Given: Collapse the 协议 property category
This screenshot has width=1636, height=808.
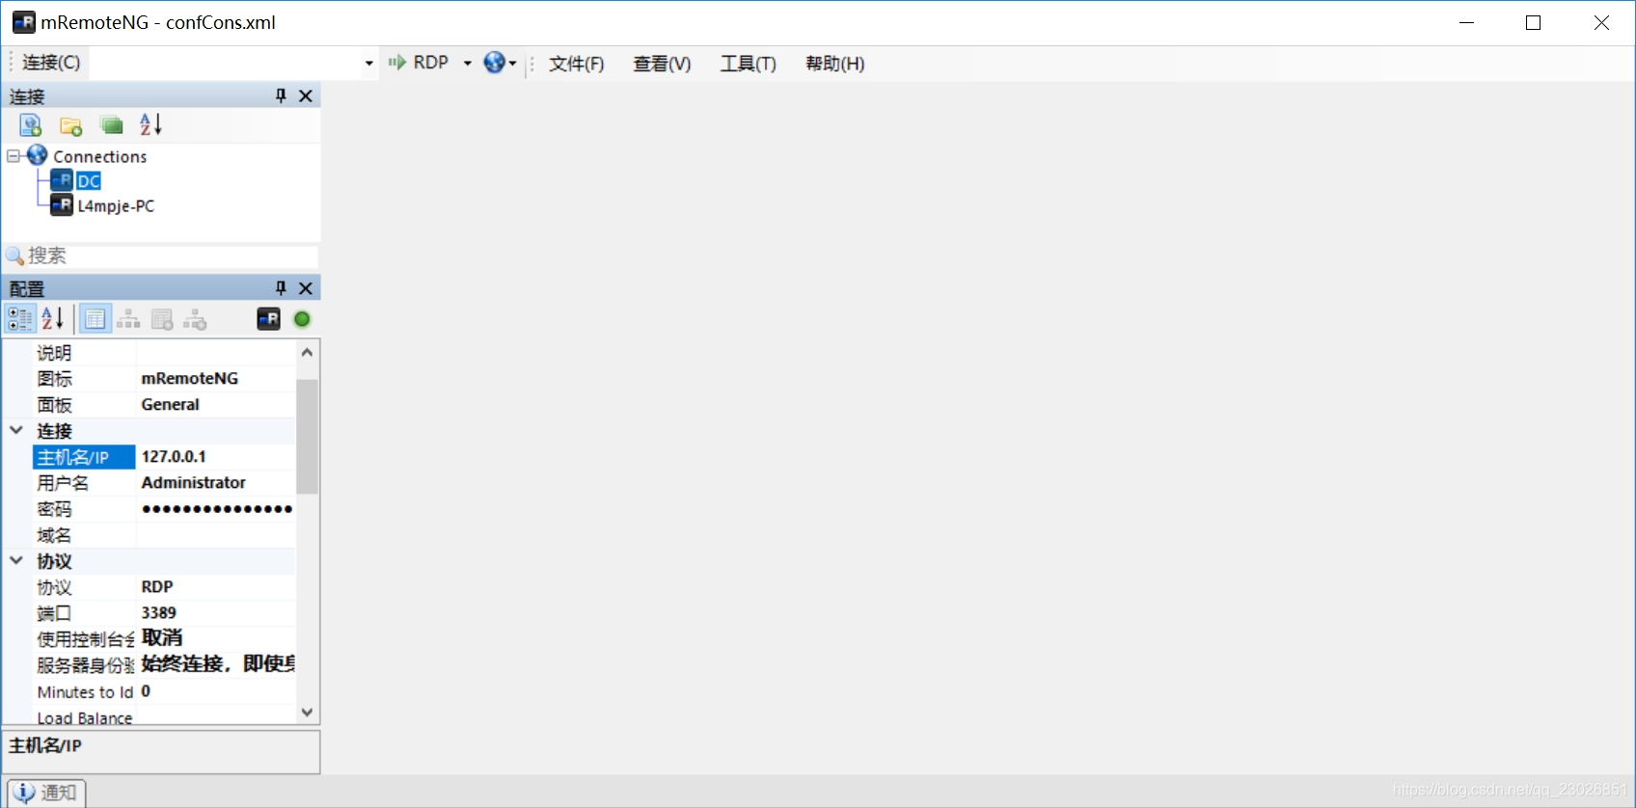Looking at the screenshot, I should click(16, 560).
